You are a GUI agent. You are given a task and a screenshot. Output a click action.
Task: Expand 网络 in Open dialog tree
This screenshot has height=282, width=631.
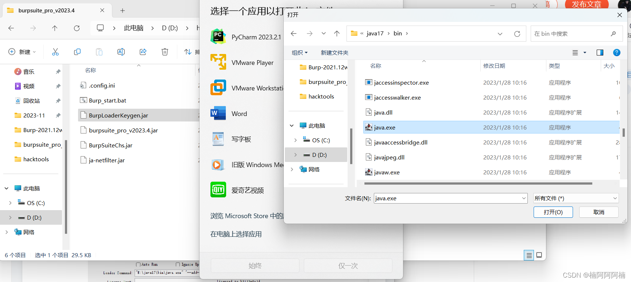(292, 169)
